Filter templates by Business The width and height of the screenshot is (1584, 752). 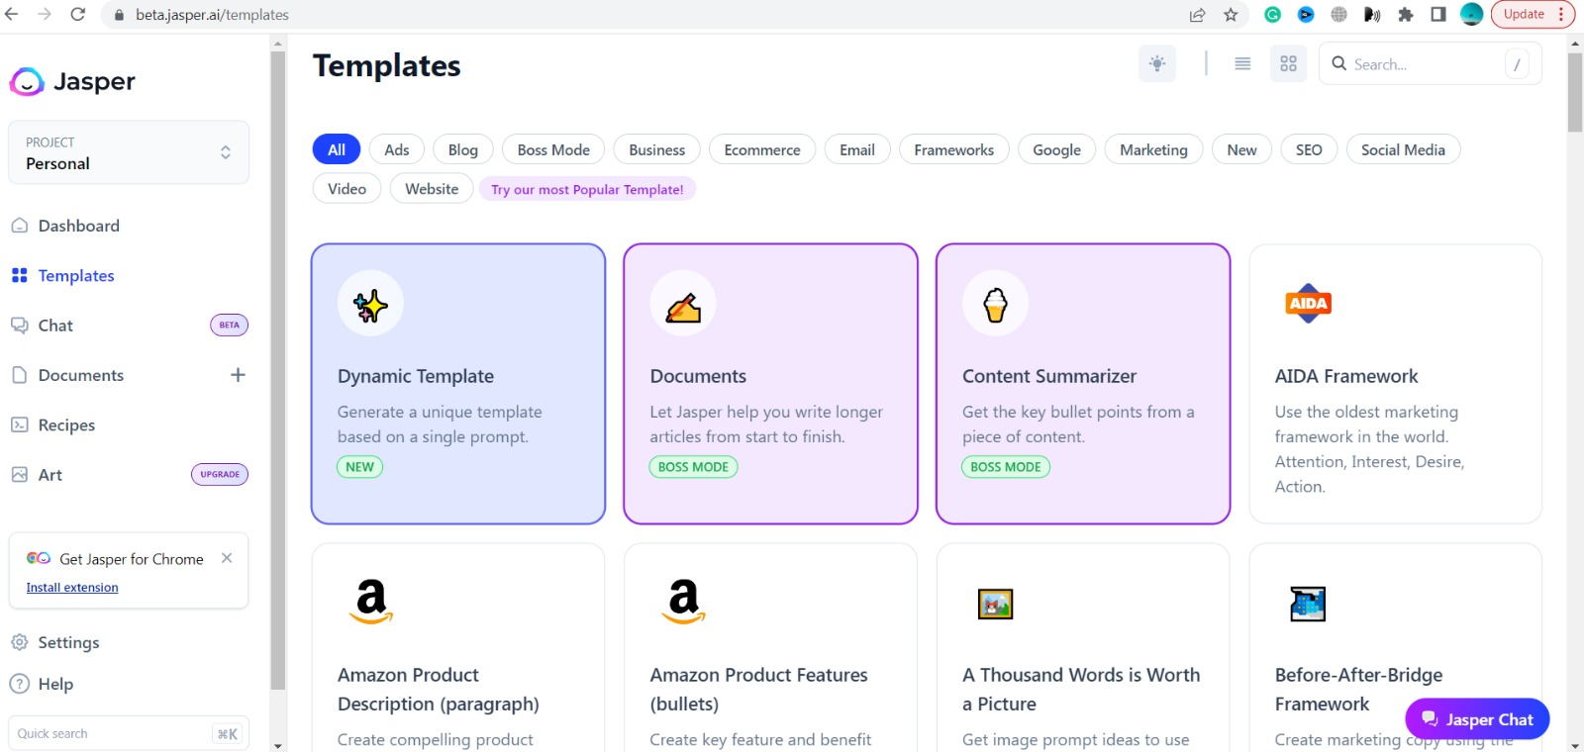click(657, 149)
